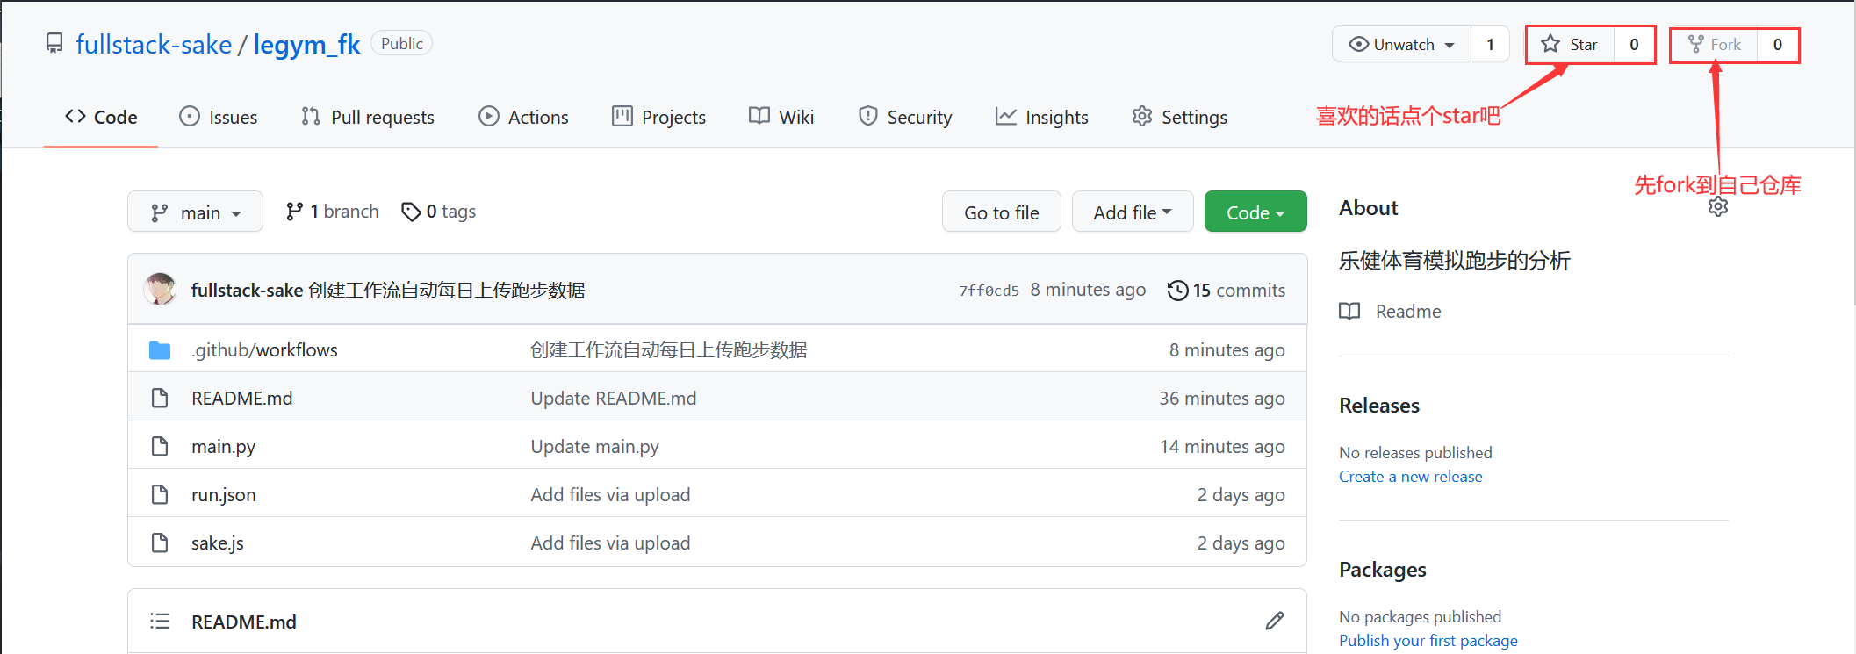Screen dimensions: 1856x654
Task: View the 1 branch link
Action: click(x=332, y=212)
